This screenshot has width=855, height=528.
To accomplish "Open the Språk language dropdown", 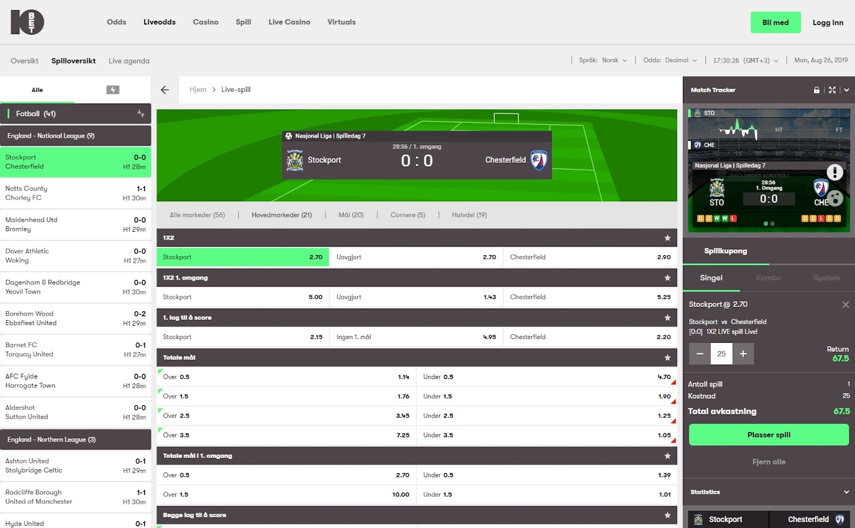I will point(603,60).
